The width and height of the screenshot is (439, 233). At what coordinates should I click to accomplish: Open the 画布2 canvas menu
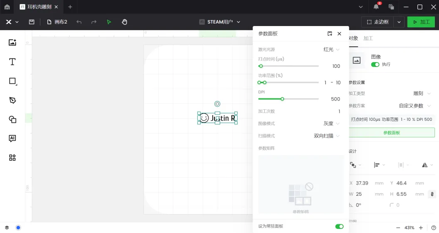click(x=57, y=22)
